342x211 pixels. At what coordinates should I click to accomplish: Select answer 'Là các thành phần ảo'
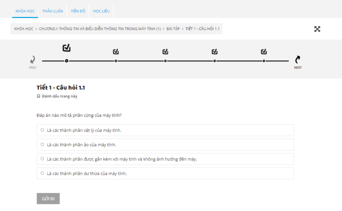point(42,144)
